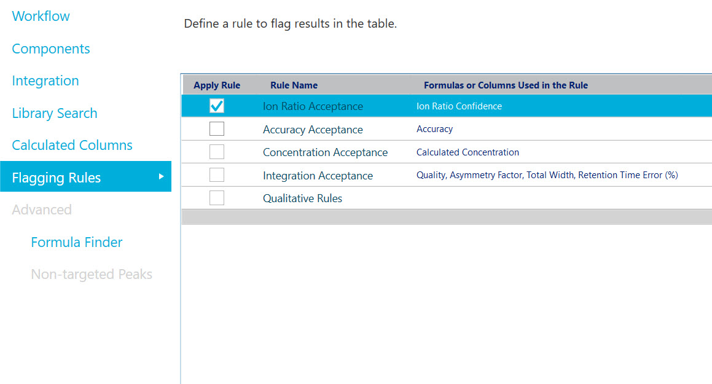Tick the Concentration Acceptance checkbox

(x=217, y=152)
